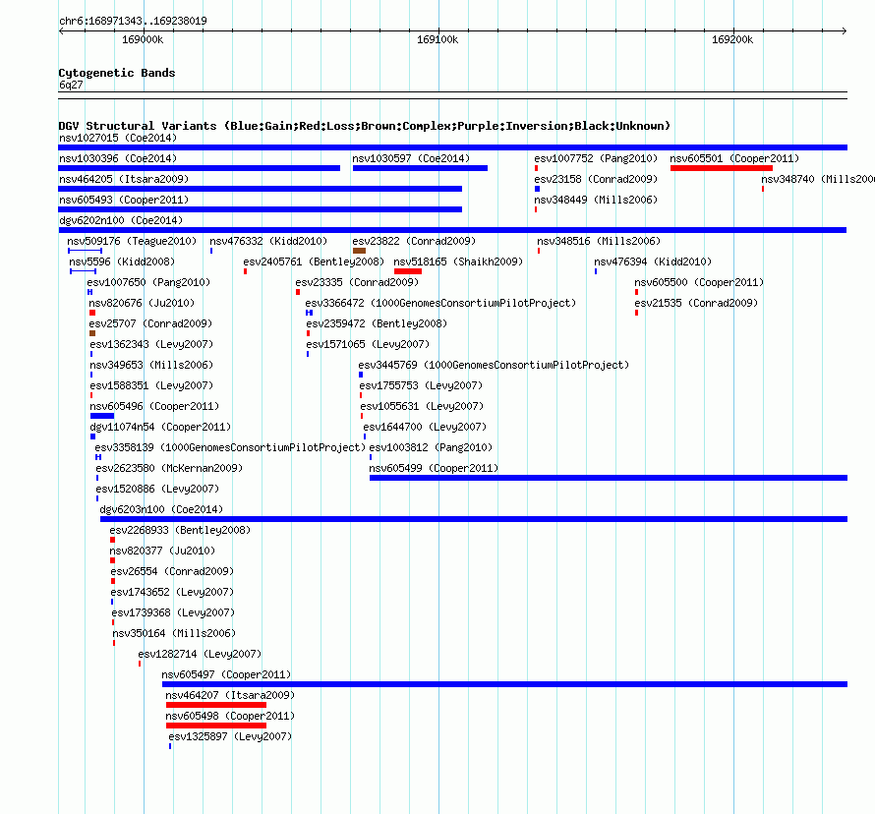Screen dimensions: 875x814
Task: Select the dgv11074n54 (Cooper2011) label
Action: click(x=160, y=427)
